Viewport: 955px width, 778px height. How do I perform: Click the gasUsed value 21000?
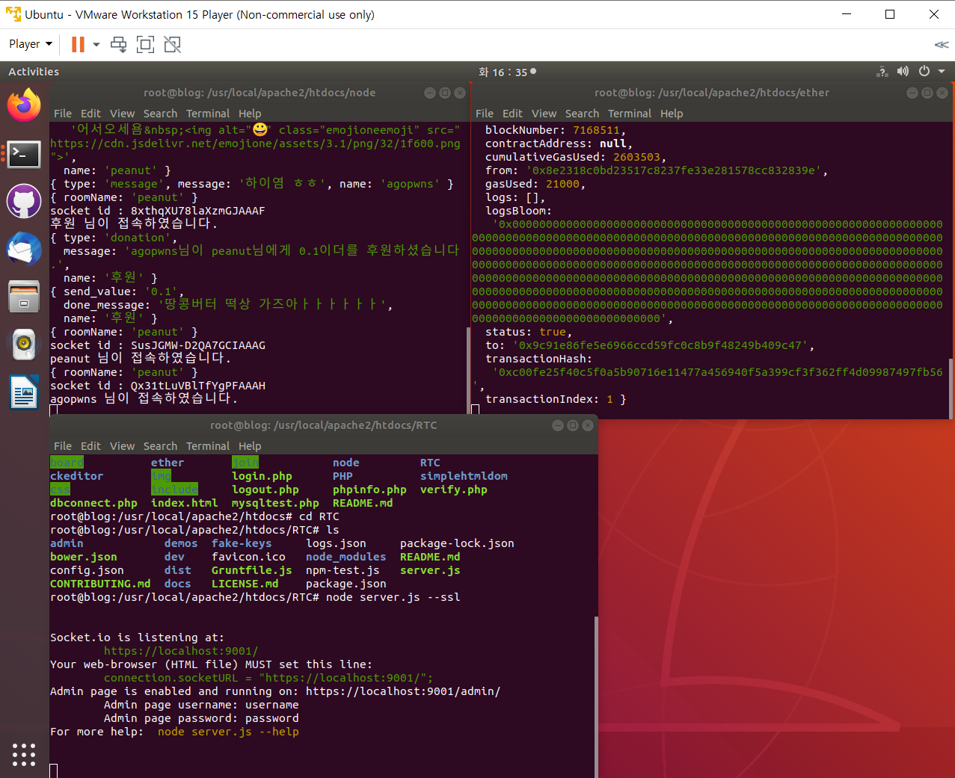(562, 184)
